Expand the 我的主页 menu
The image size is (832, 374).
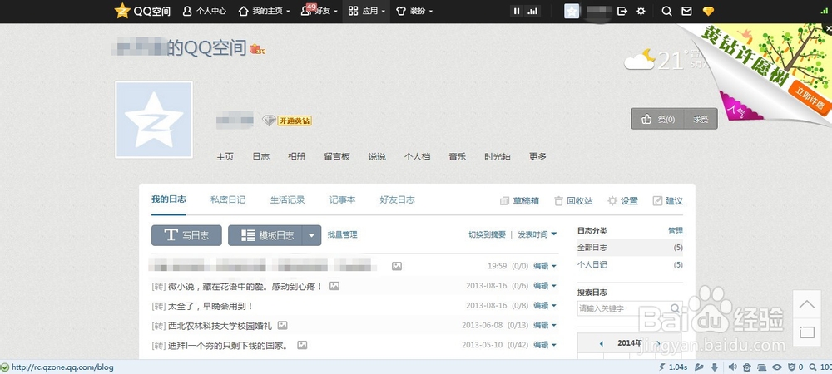point(265,11)
